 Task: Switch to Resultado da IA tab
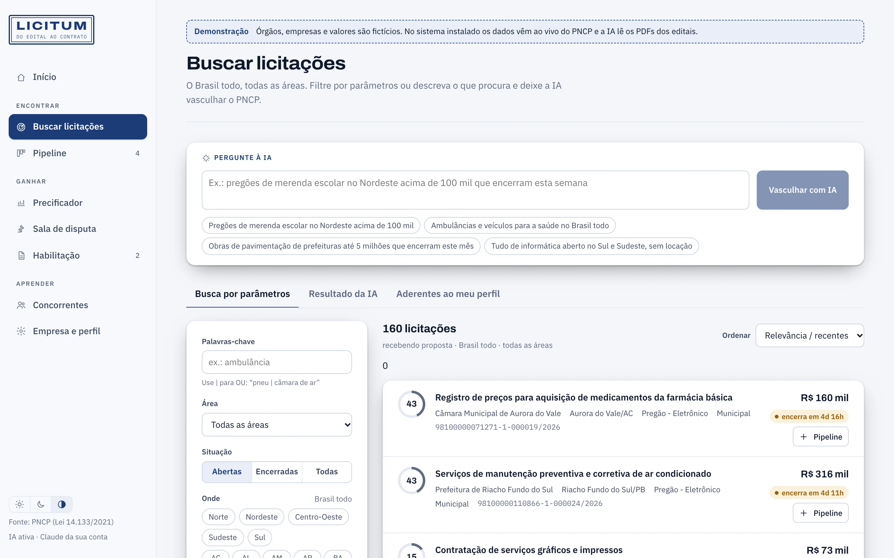343,294
